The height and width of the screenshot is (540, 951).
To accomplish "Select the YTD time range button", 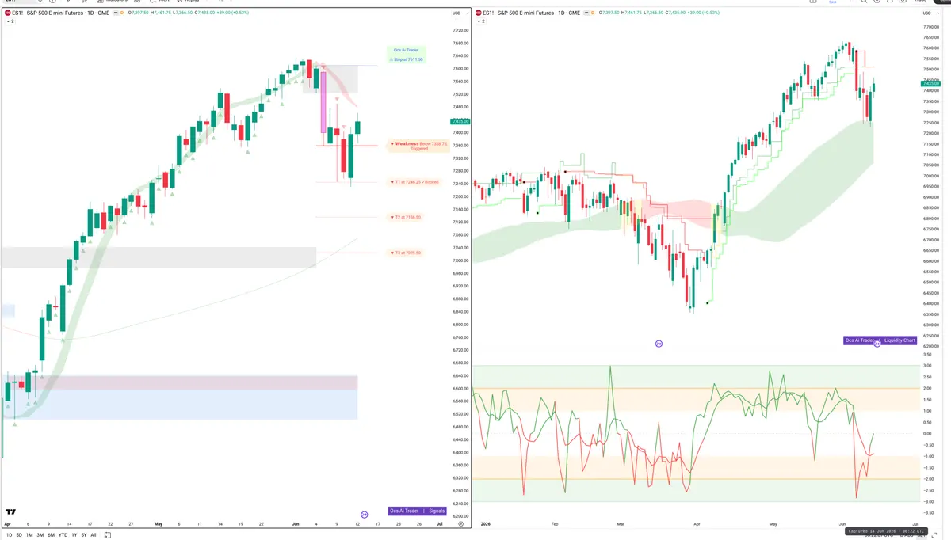I will pos(63,535).
